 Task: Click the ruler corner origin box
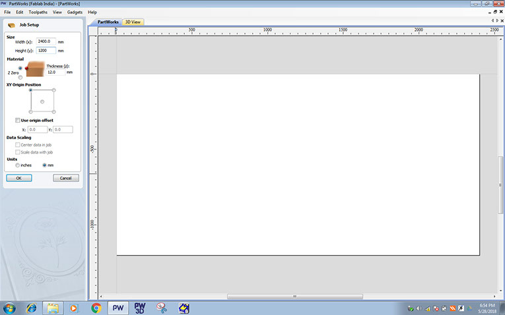click(x=93, y=31)
